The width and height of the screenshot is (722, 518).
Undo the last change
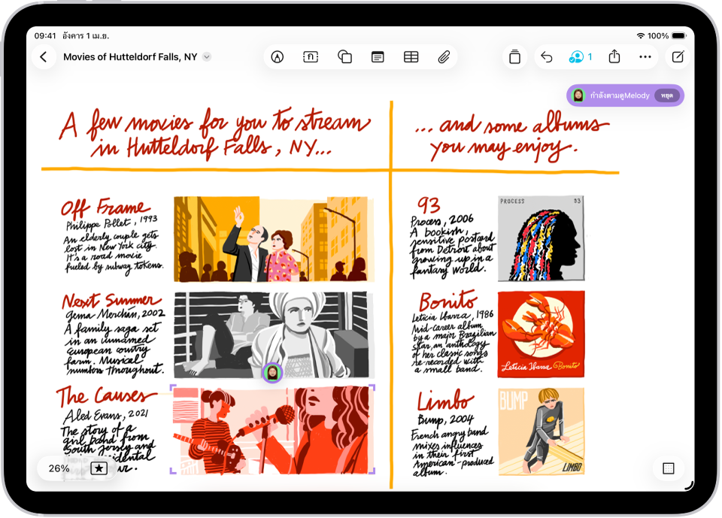[x=547, y=56]
